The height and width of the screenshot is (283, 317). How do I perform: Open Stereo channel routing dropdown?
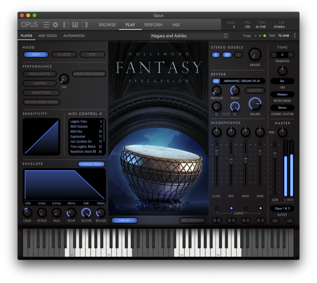point(282,107)
